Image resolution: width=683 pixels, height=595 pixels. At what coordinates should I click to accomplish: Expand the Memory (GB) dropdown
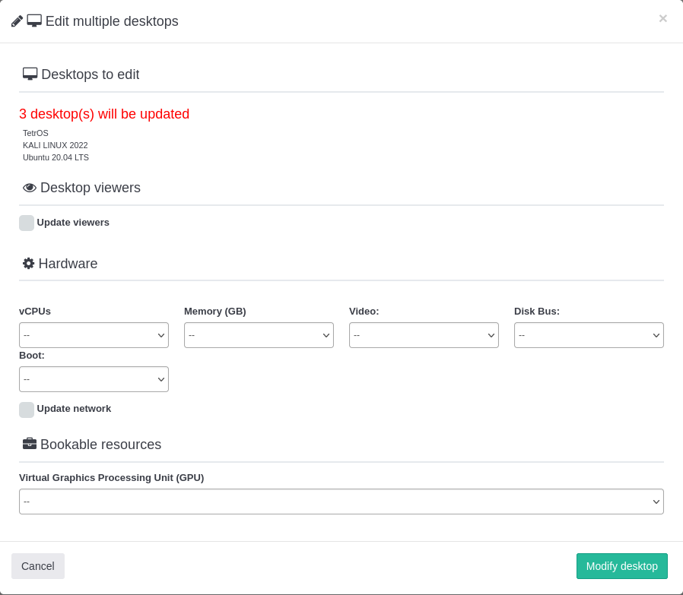point(259,335)
